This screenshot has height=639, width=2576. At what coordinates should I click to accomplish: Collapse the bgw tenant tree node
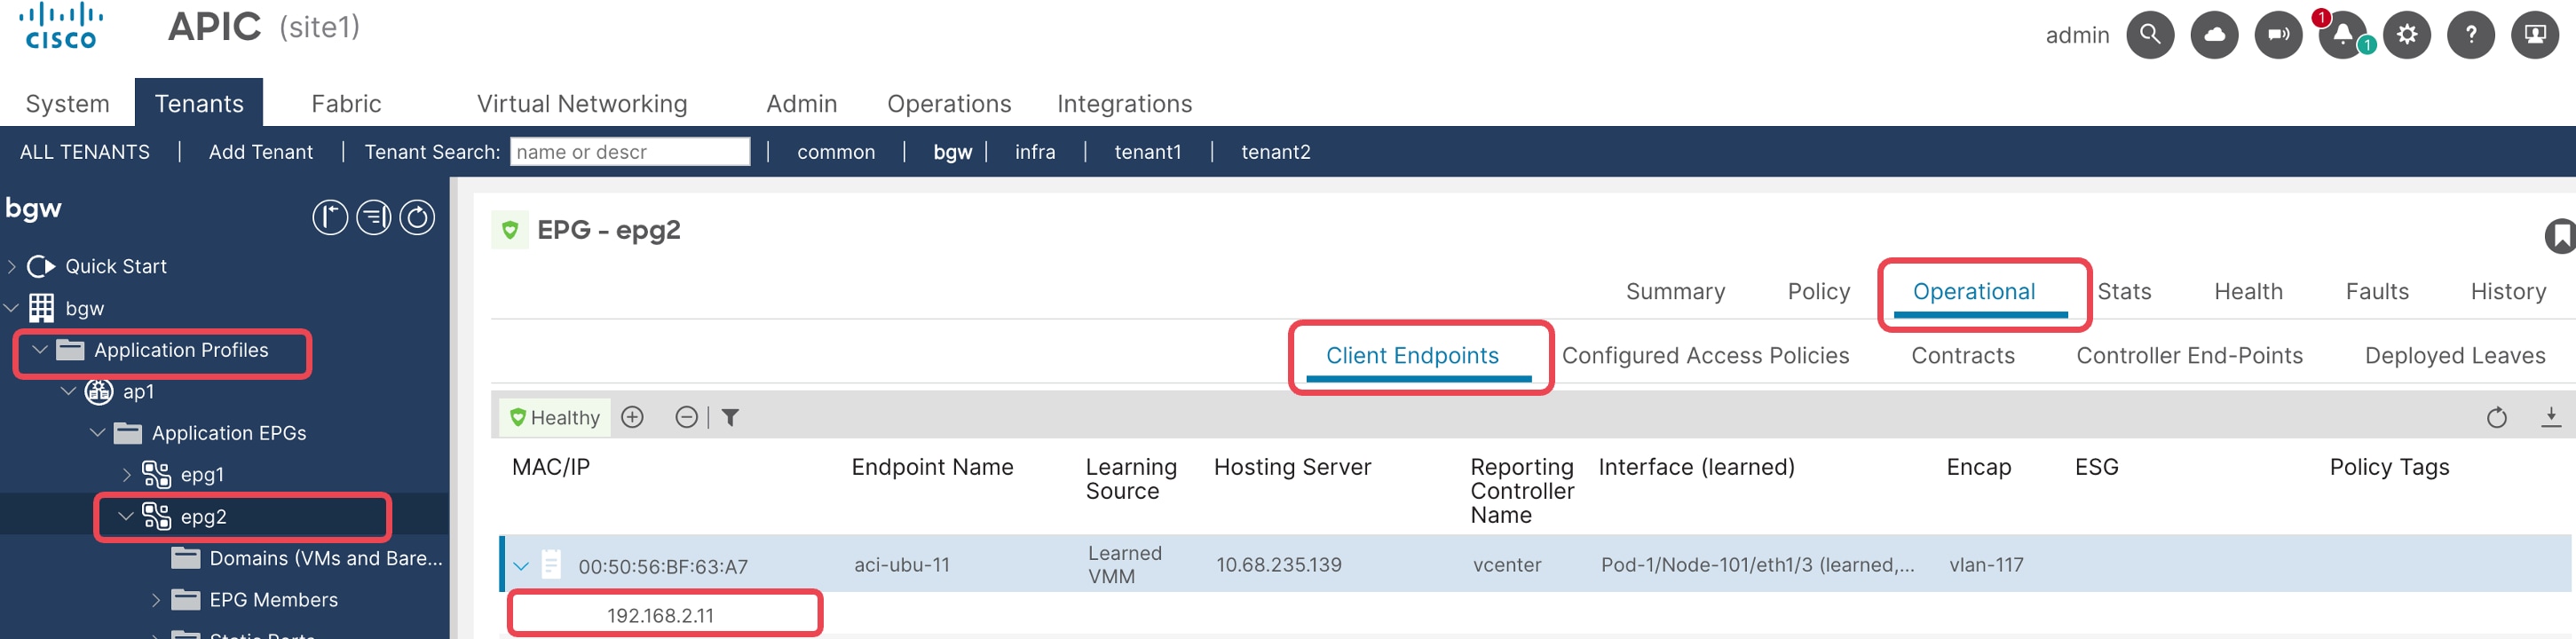(x=12, y=308)
